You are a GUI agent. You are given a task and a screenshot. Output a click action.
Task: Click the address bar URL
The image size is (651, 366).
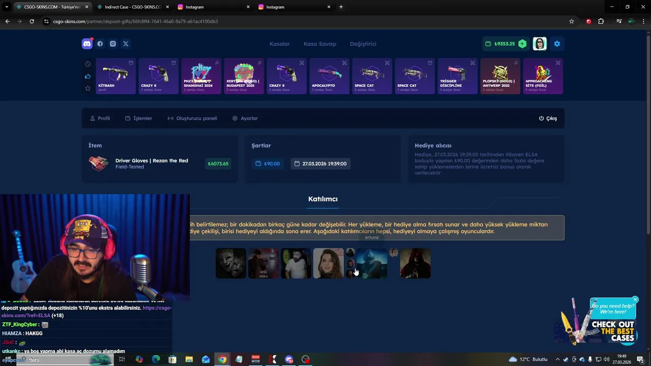pyautogui.click(x=135, y=21)
